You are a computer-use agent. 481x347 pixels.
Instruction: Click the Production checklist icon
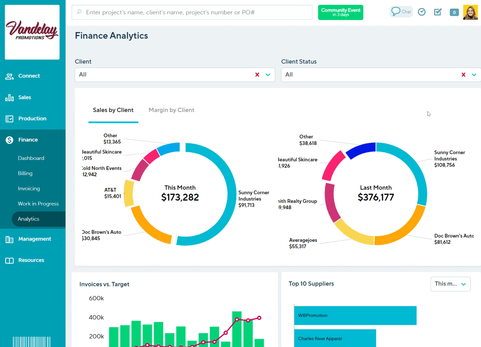tap(9, 119)
